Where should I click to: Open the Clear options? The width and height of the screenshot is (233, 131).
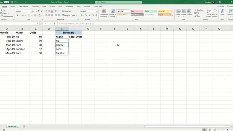198,16
